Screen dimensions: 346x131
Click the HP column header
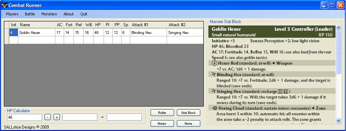pyautogui.click(x=98, y=25)
